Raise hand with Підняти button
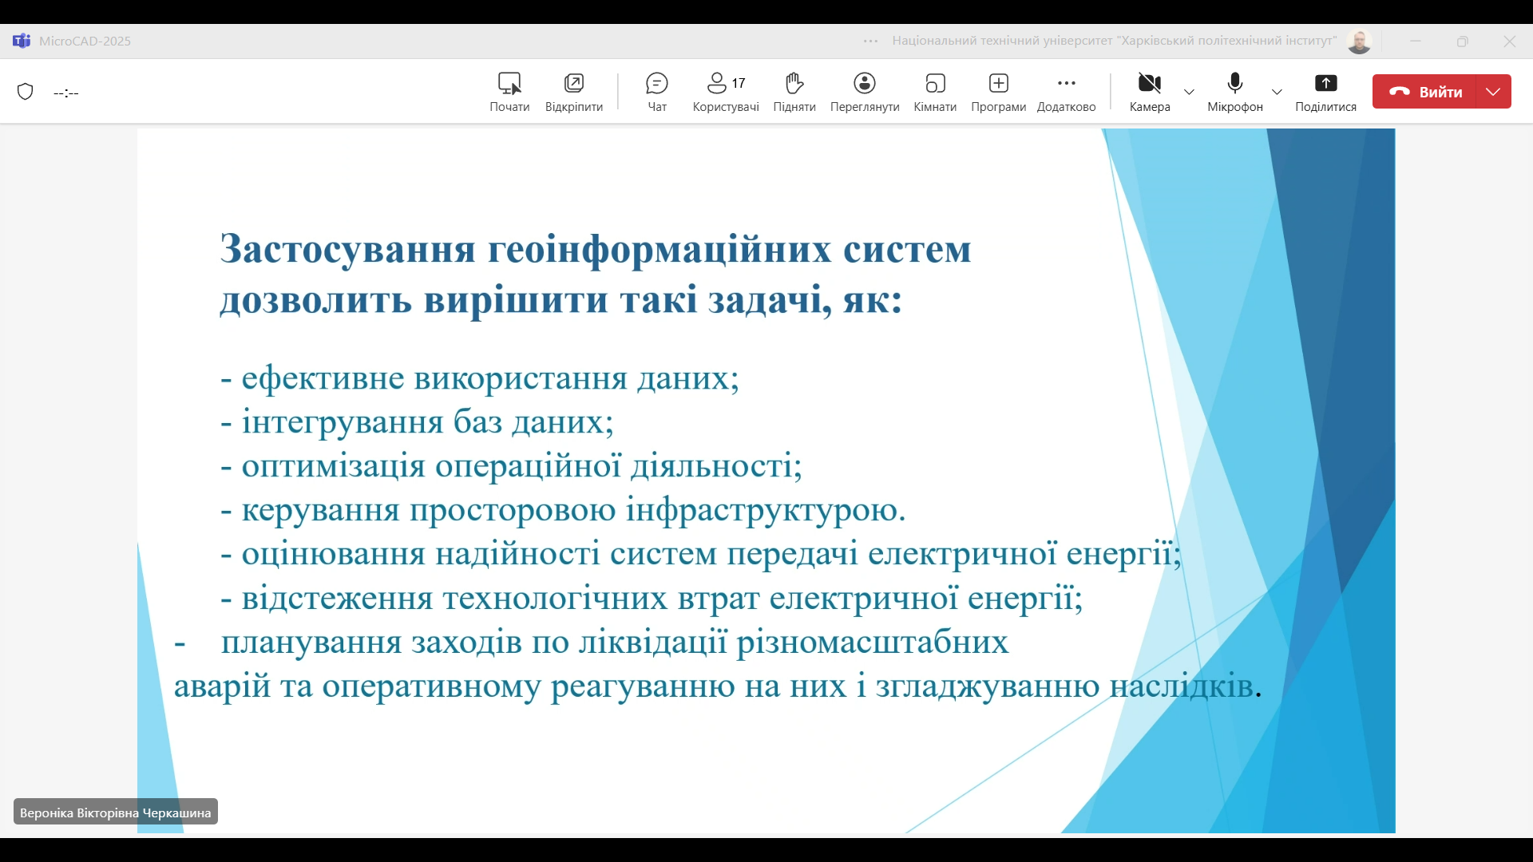 coord(794,92)
